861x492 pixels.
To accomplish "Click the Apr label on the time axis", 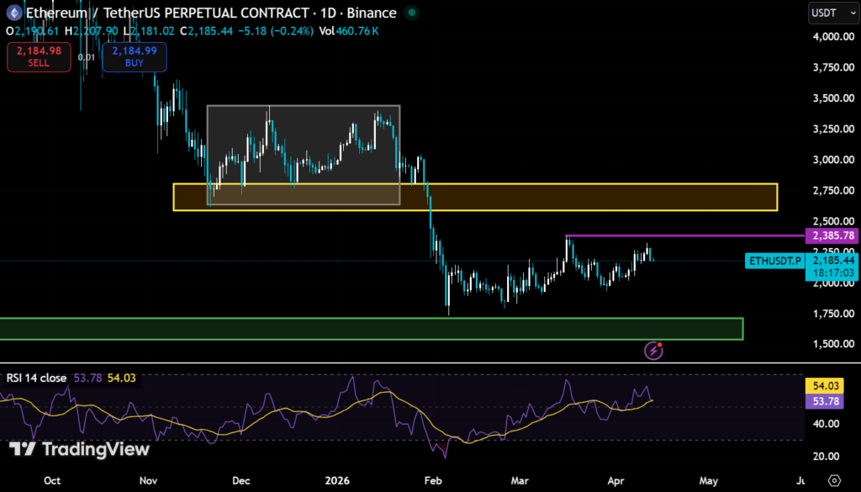I will click(616, 480).
